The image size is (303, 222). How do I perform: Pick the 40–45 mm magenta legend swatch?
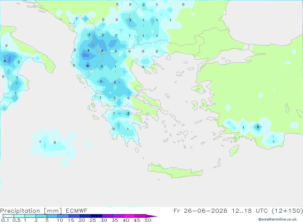pyautogui.click(x=129, y=216)
